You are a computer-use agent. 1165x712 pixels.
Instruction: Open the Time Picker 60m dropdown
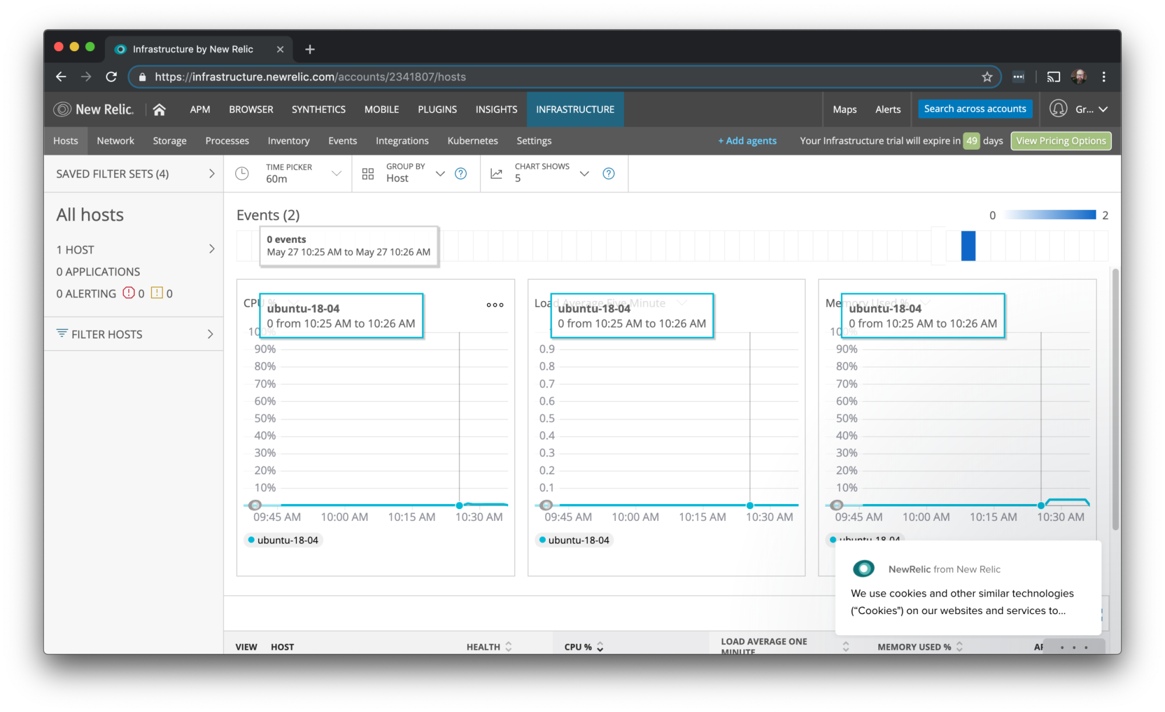tap(303, 173)
